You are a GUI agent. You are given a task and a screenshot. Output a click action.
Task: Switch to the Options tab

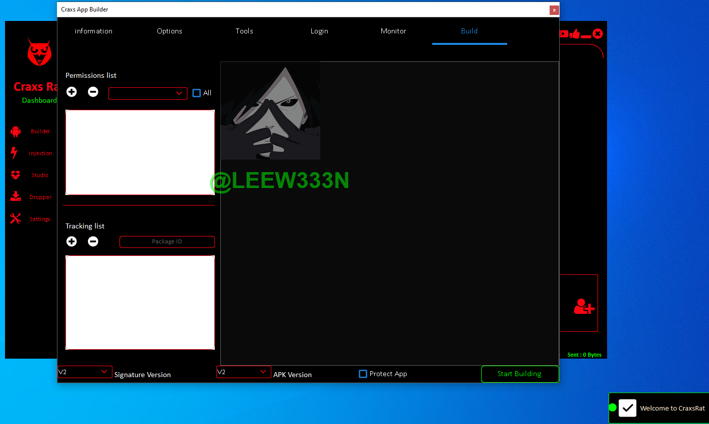point(169,31)
